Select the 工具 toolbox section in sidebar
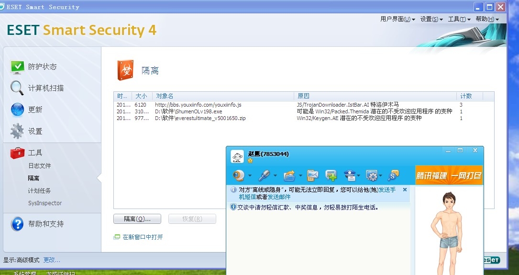The width and height of the screenshot is (519, 275). pos(26,153)
